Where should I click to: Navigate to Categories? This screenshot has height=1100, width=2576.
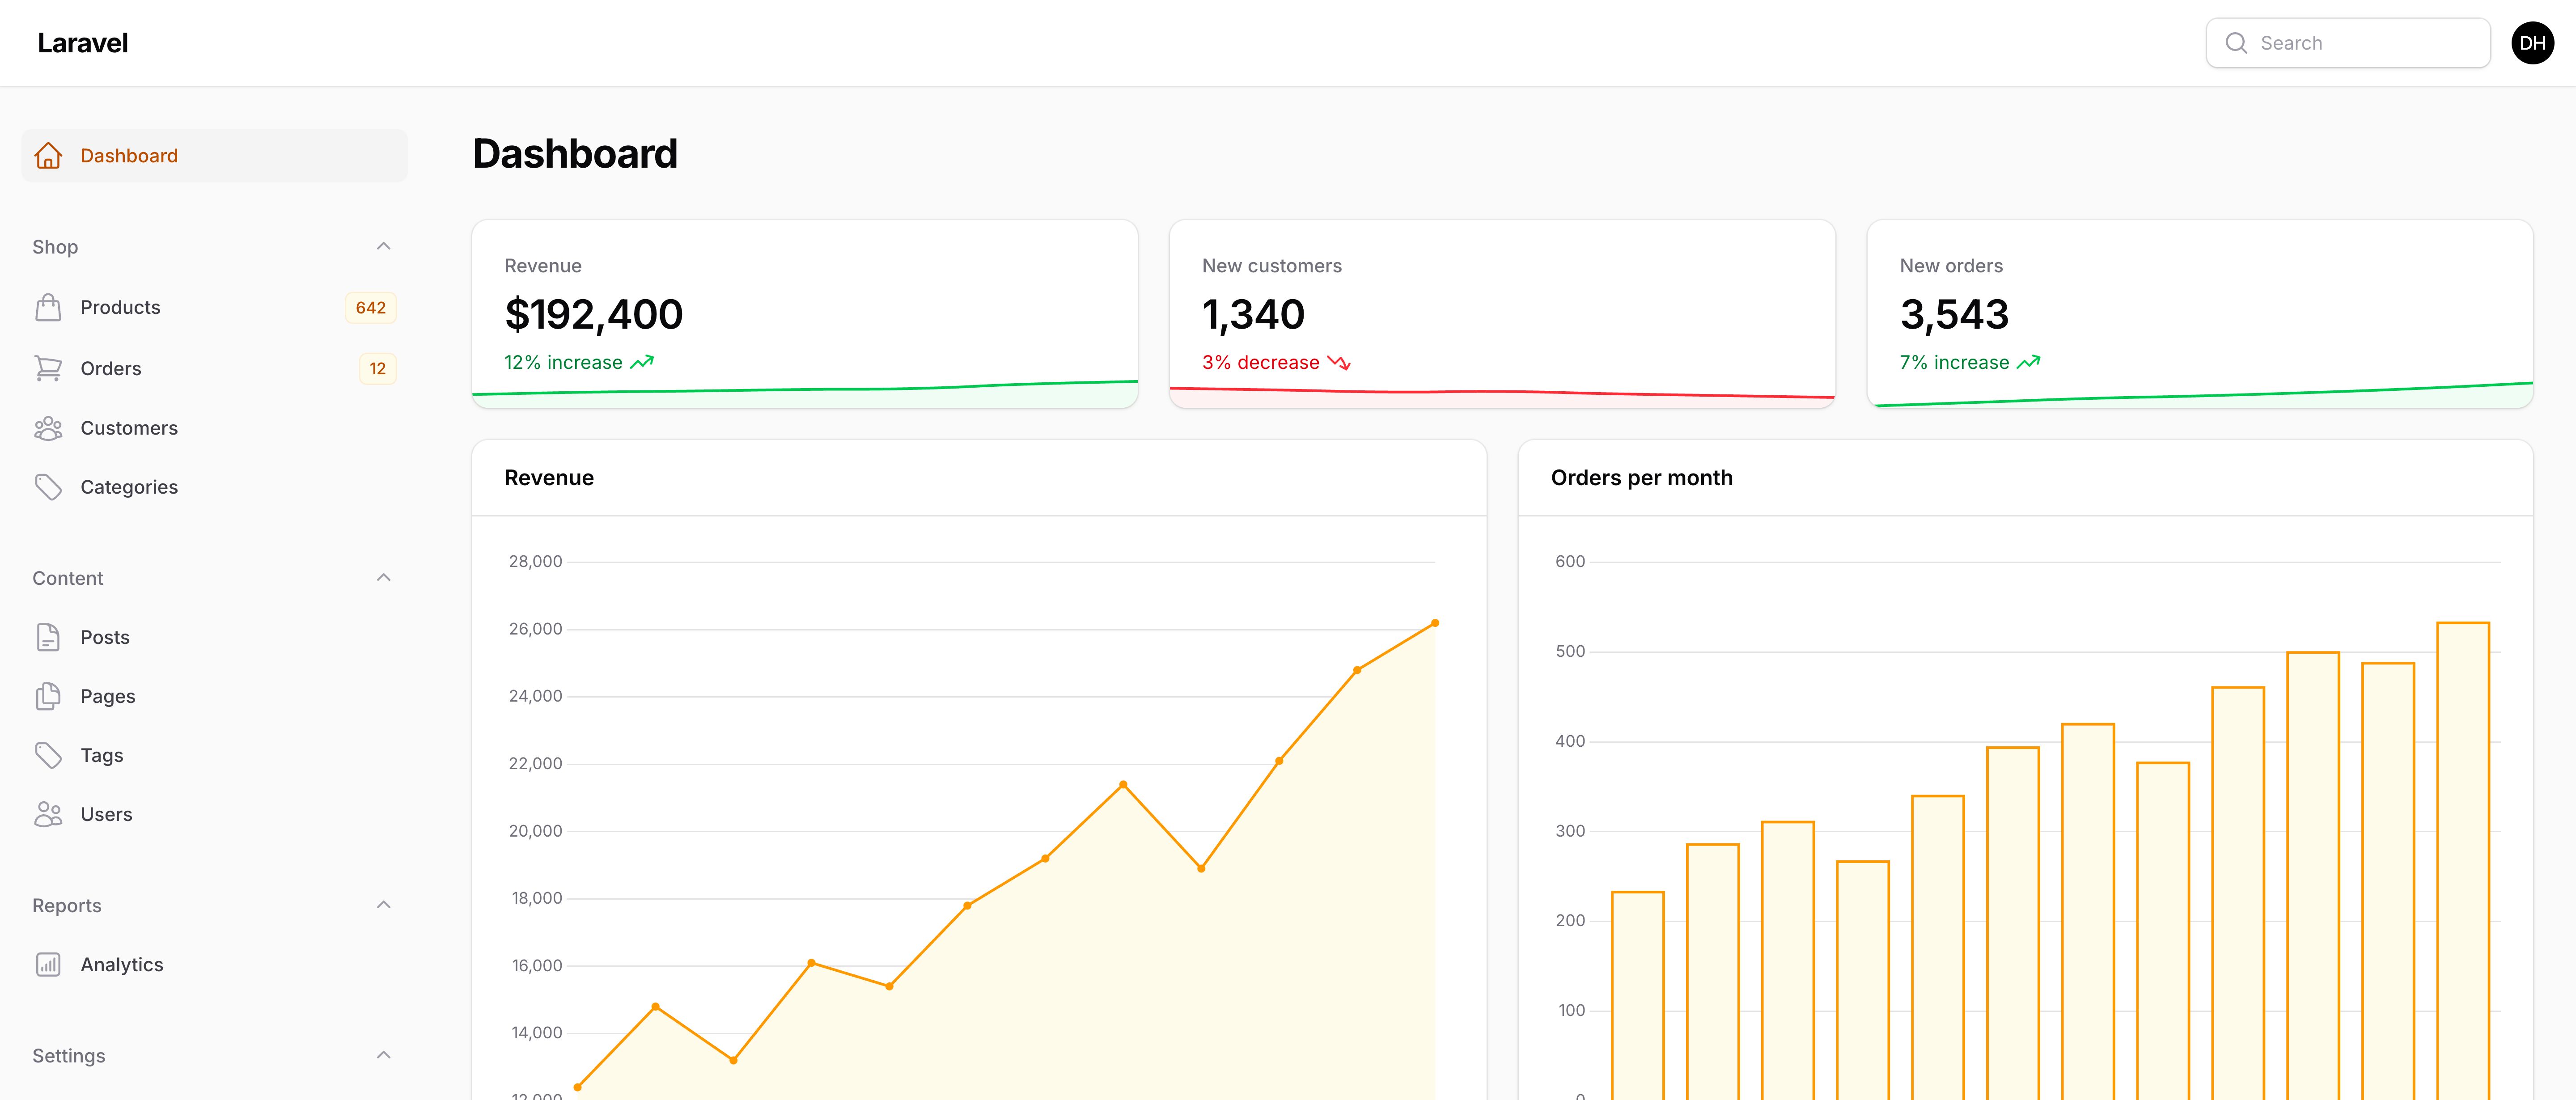click(x=214, y=487)
